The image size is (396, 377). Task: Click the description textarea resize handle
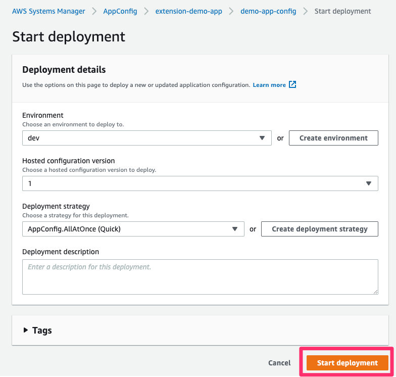point(375,292)
